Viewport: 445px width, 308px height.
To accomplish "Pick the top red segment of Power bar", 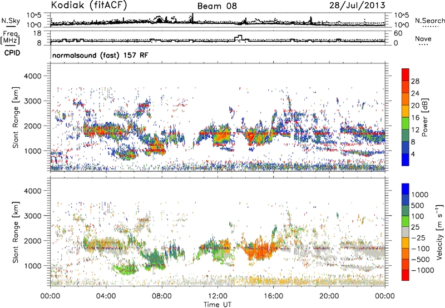I will click(x=406, y=74).
